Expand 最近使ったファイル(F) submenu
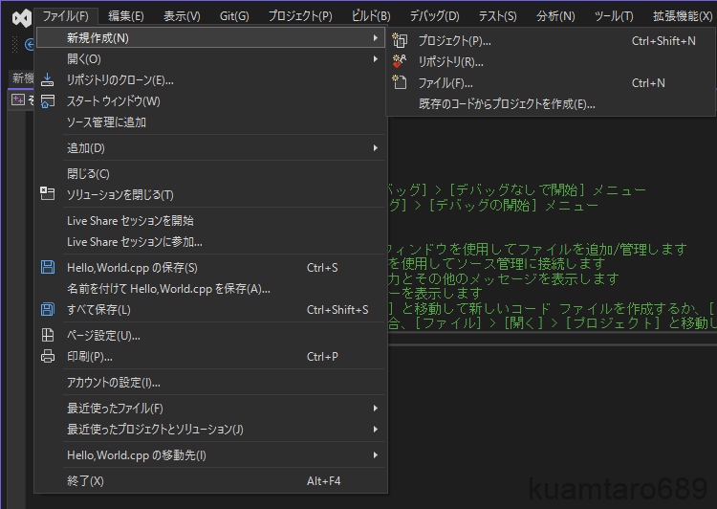This screenshot has width=717, height=509. tap(210, 408)
